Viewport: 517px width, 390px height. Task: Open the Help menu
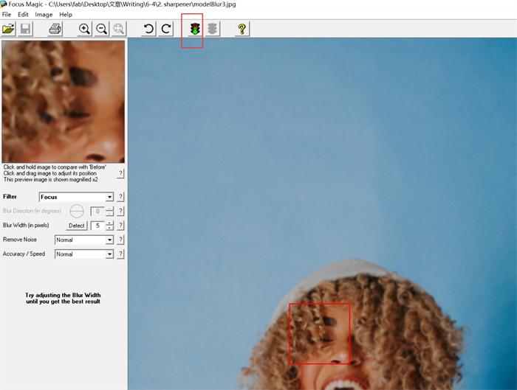pos(66,15)
